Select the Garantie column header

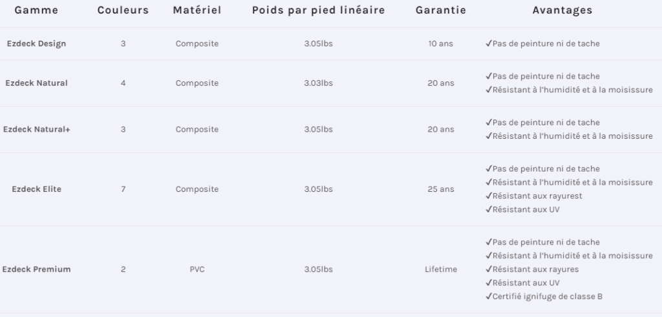pyautogui.click(x=441, y=10)
